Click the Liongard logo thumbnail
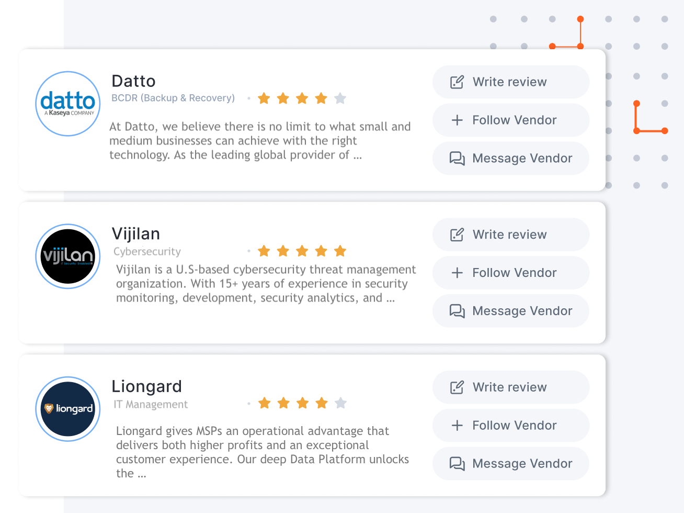Viewport: 684px width, 513px height. point(68,409)
